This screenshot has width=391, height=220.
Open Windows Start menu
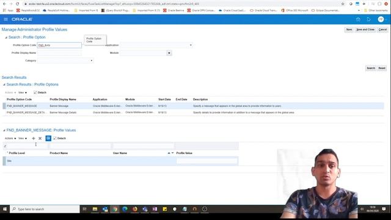tap(5, 209)
